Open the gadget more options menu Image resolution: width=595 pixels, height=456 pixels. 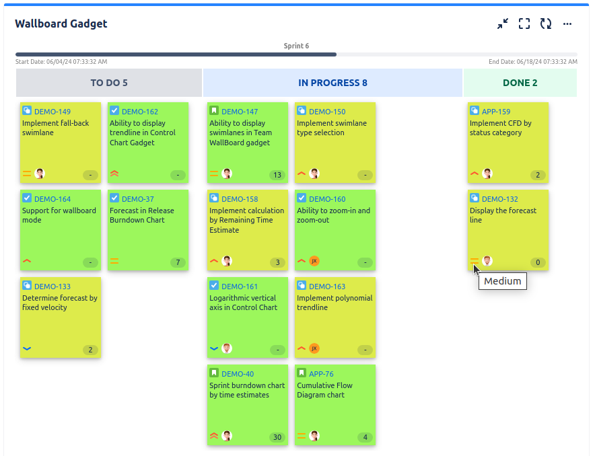(x=567, y=24)
